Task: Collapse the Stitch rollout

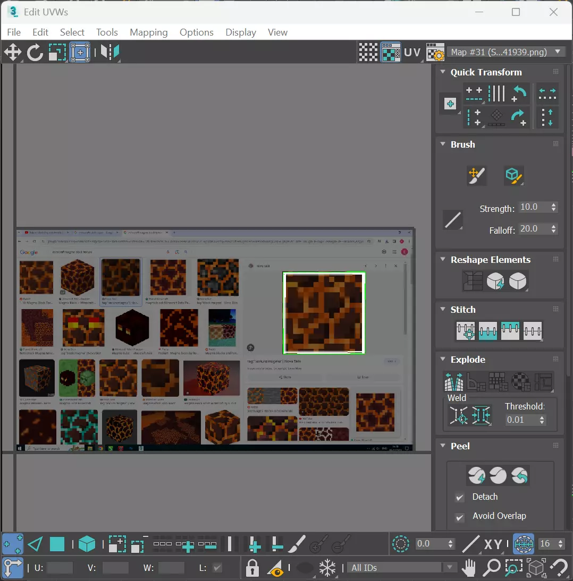Action: pyautogui.click(x=442, y=309)
